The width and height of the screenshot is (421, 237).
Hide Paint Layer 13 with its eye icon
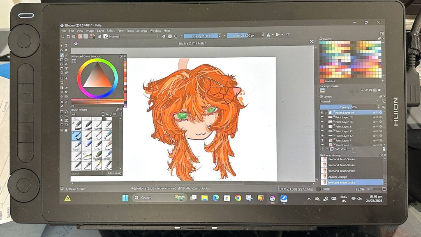click(x=322, y=117)
